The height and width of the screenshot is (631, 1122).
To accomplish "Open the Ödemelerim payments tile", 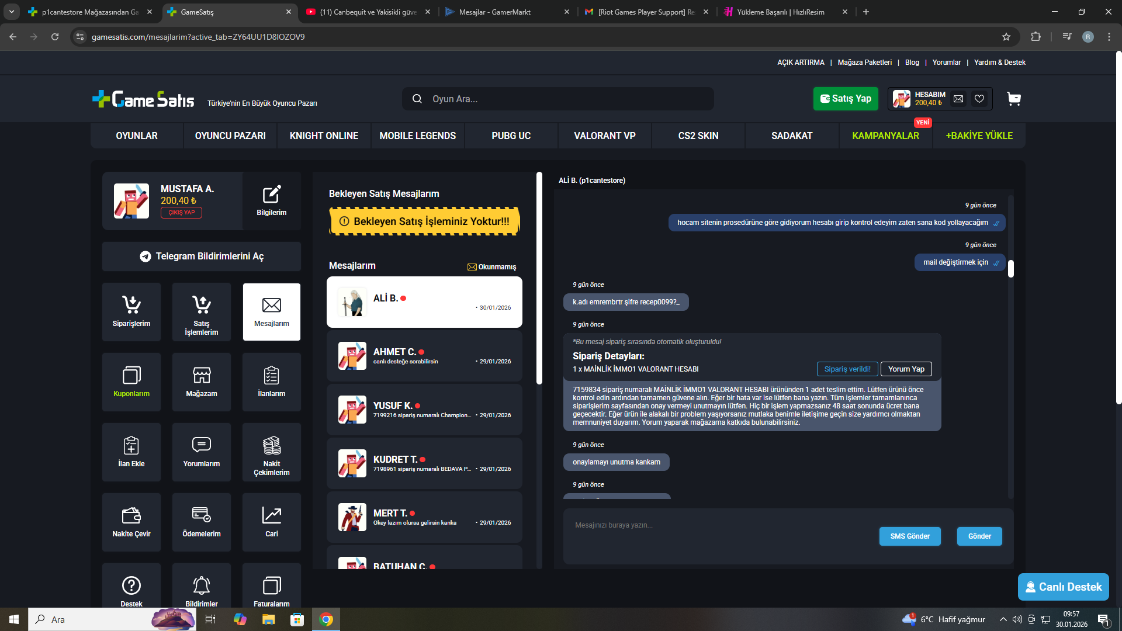I will click(x=202, y=522).
